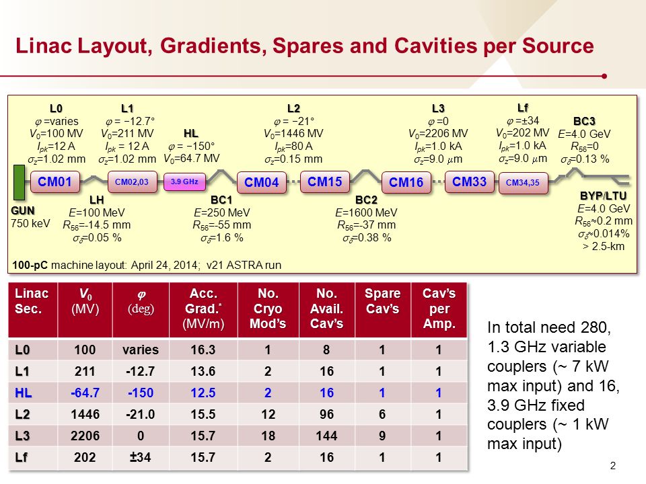The image size is (646, 484).
Task: Select the '-12.7' phase cell in table
Action: pyautogui.click(x=141, y=371)
